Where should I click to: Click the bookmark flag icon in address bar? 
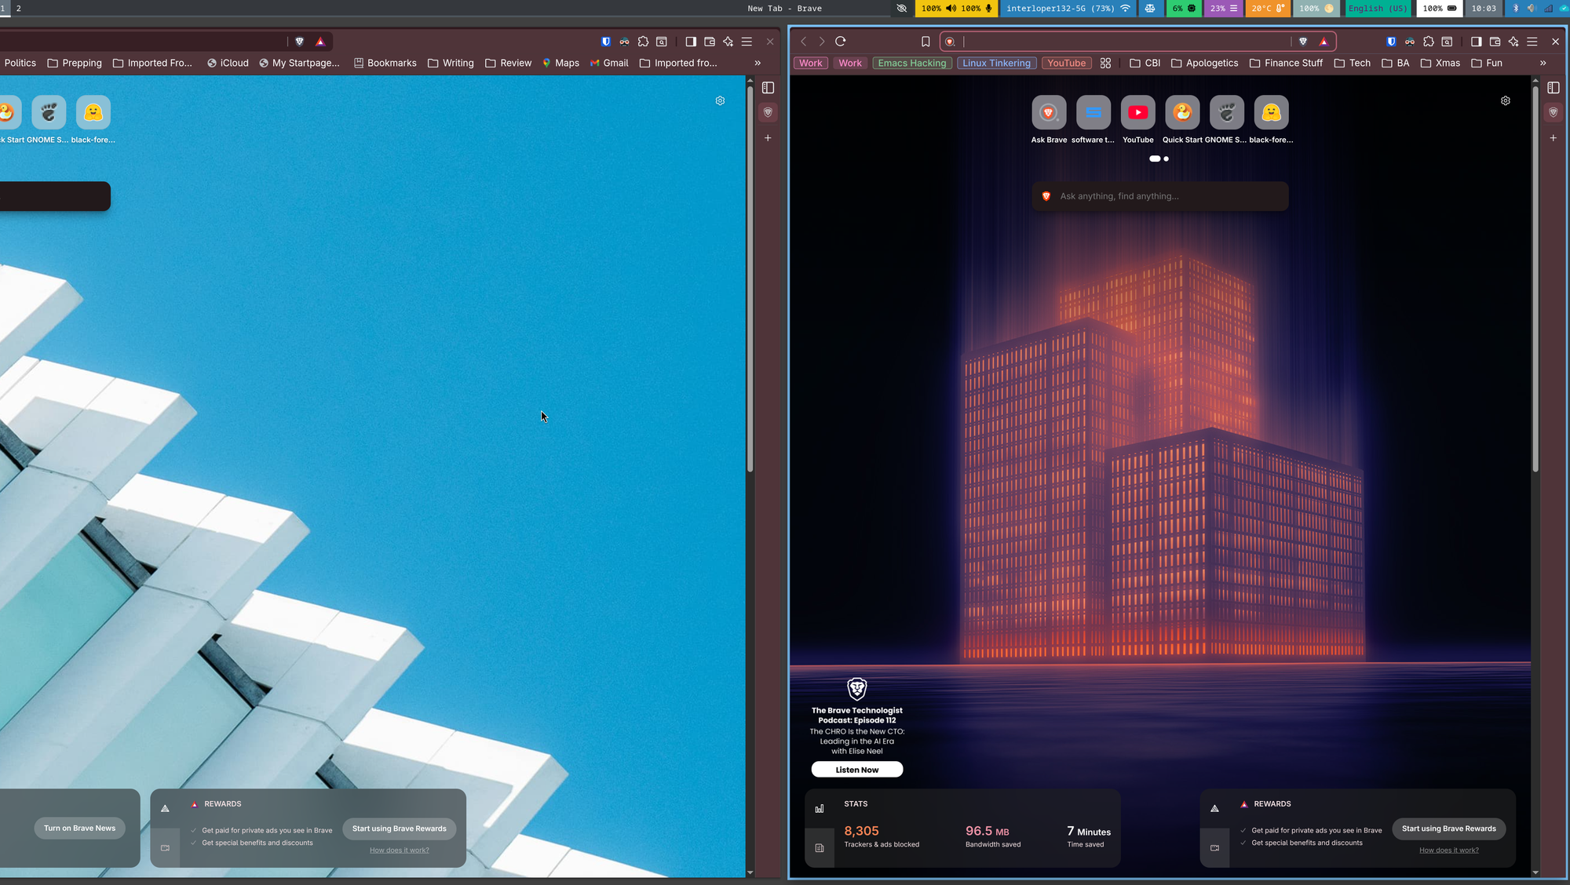(x=926, y=41)
